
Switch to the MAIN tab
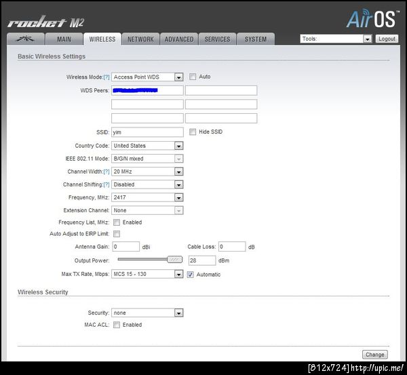coord(64,39)
